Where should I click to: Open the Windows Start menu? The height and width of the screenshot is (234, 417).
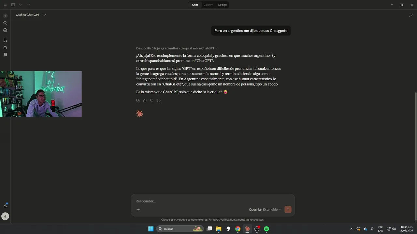[x=151, y=229]
